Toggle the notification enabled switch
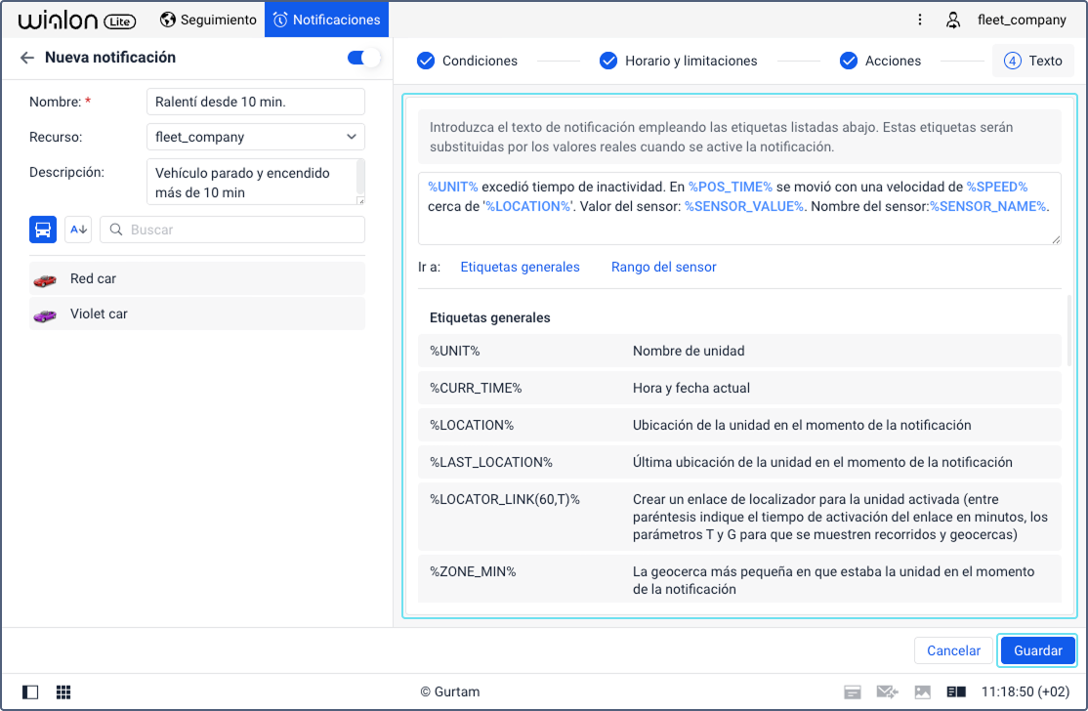The image size is (1088, 711). point(363,58)
